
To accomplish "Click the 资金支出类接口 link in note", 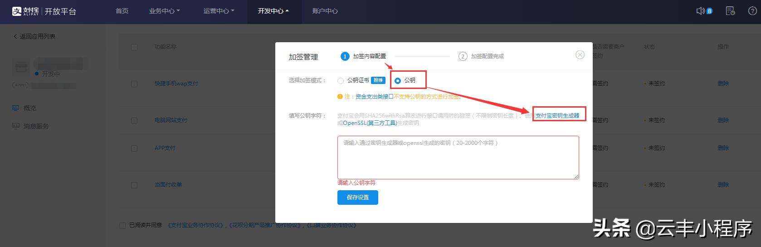I will 375,97.
